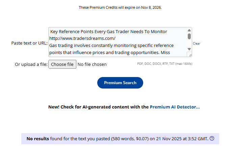Click the supported file formats hint
This screenshot has height=148, width=233.
(x=164, y=64)
